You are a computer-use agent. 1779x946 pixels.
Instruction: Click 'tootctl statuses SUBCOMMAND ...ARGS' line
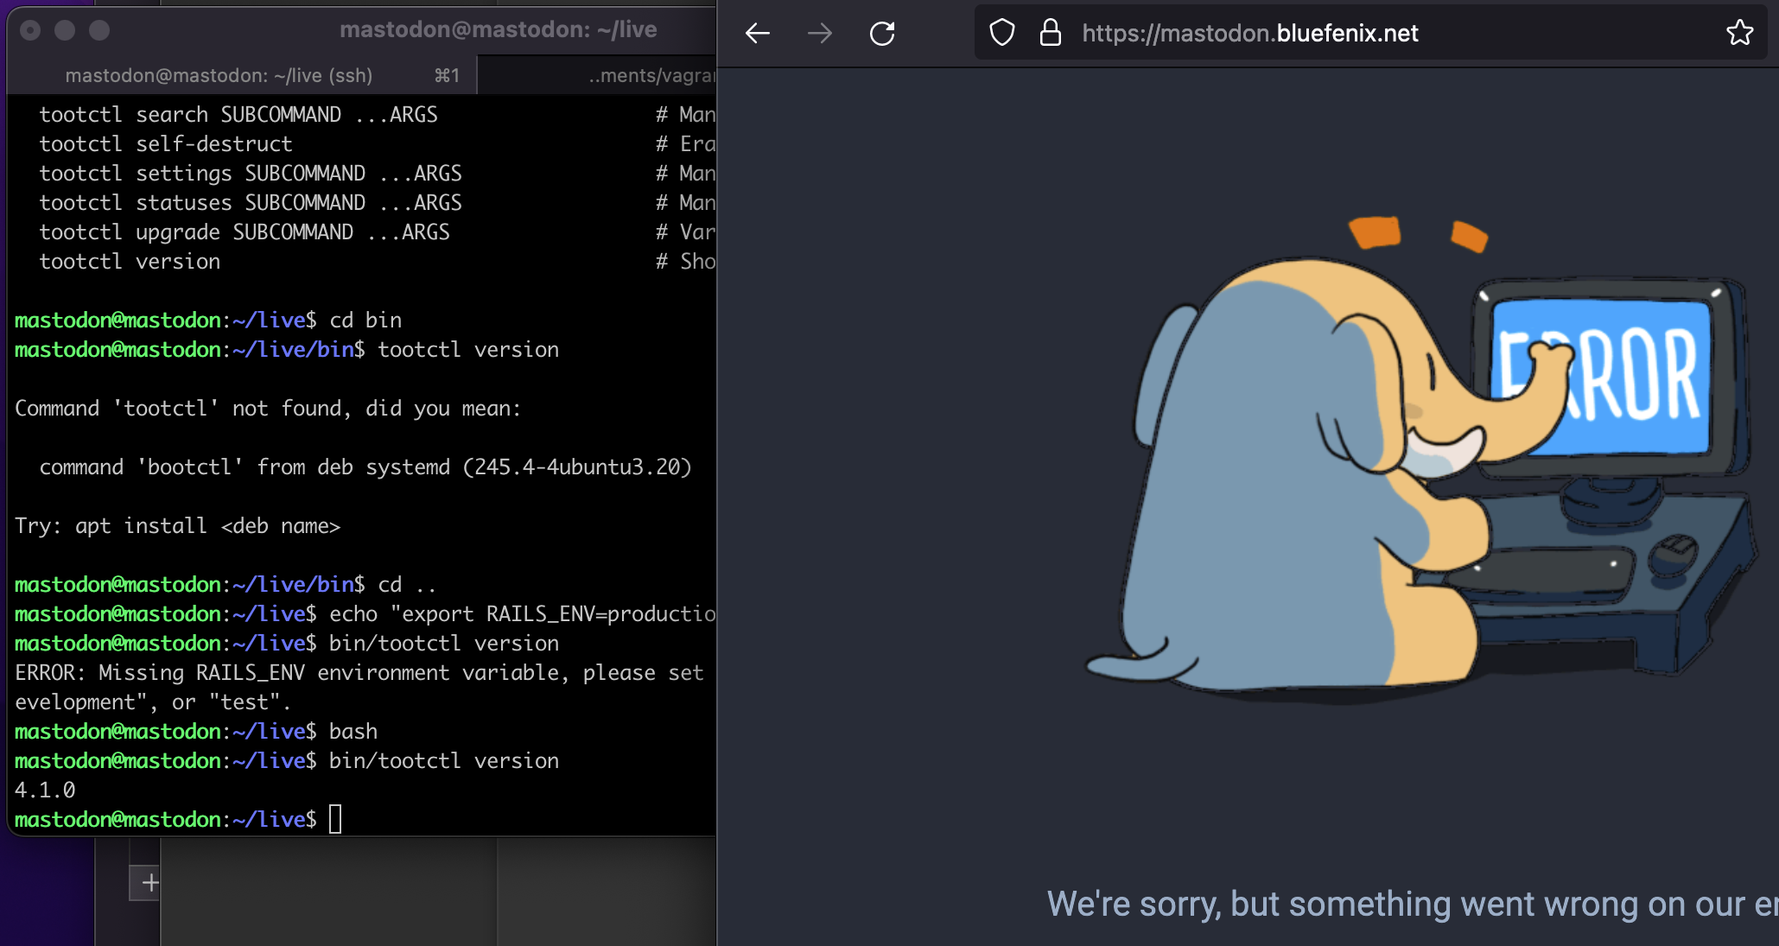pyautogui.click(x=251, y=202)
